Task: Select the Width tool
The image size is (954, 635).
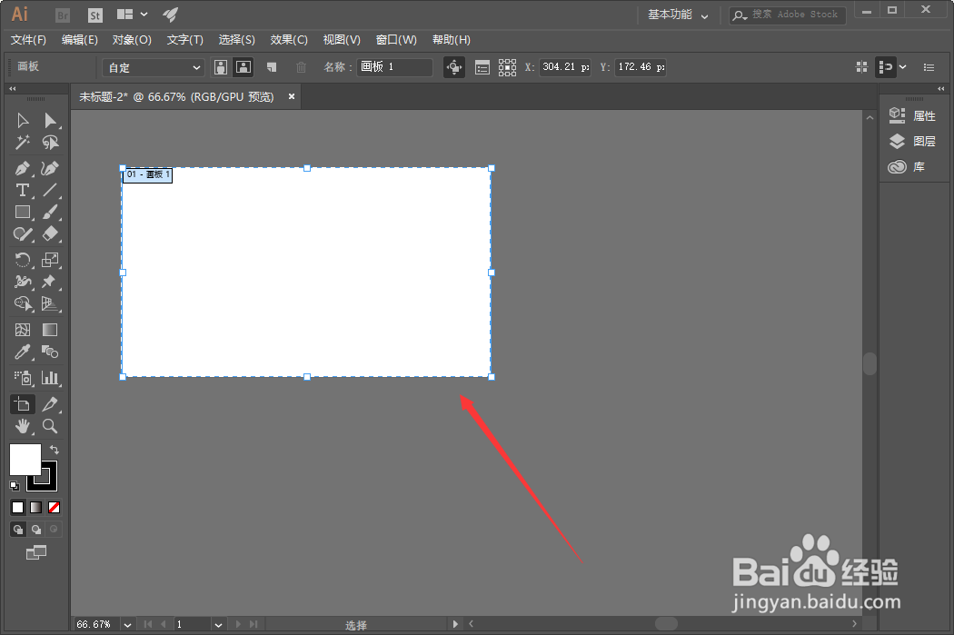Action: tap(23, 282)
